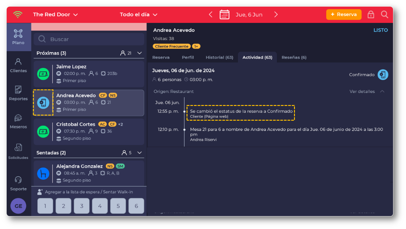Click the Confirmado status icon in detail panel
This screenshot has width=406, height=229.
pyautogui.click(x=383, y=75)
